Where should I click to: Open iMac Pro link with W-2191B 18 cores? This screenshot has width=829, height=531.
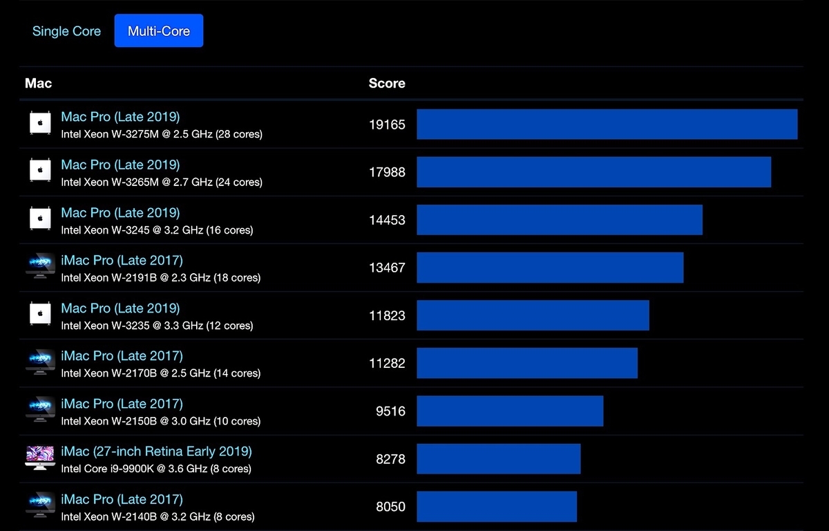pos(122,260)
